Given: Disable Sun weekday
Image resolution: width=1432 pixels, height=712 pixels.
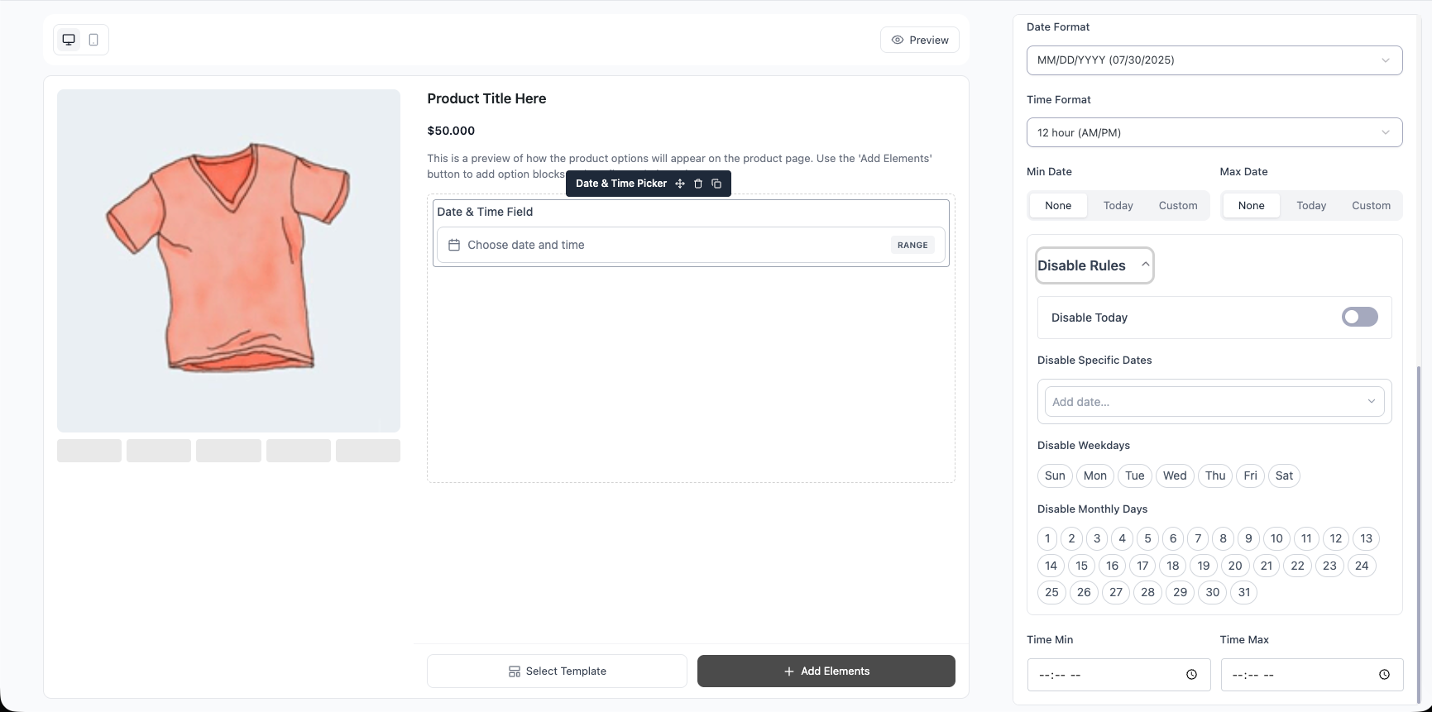Looking at the screenshot, I should 1055,475.
